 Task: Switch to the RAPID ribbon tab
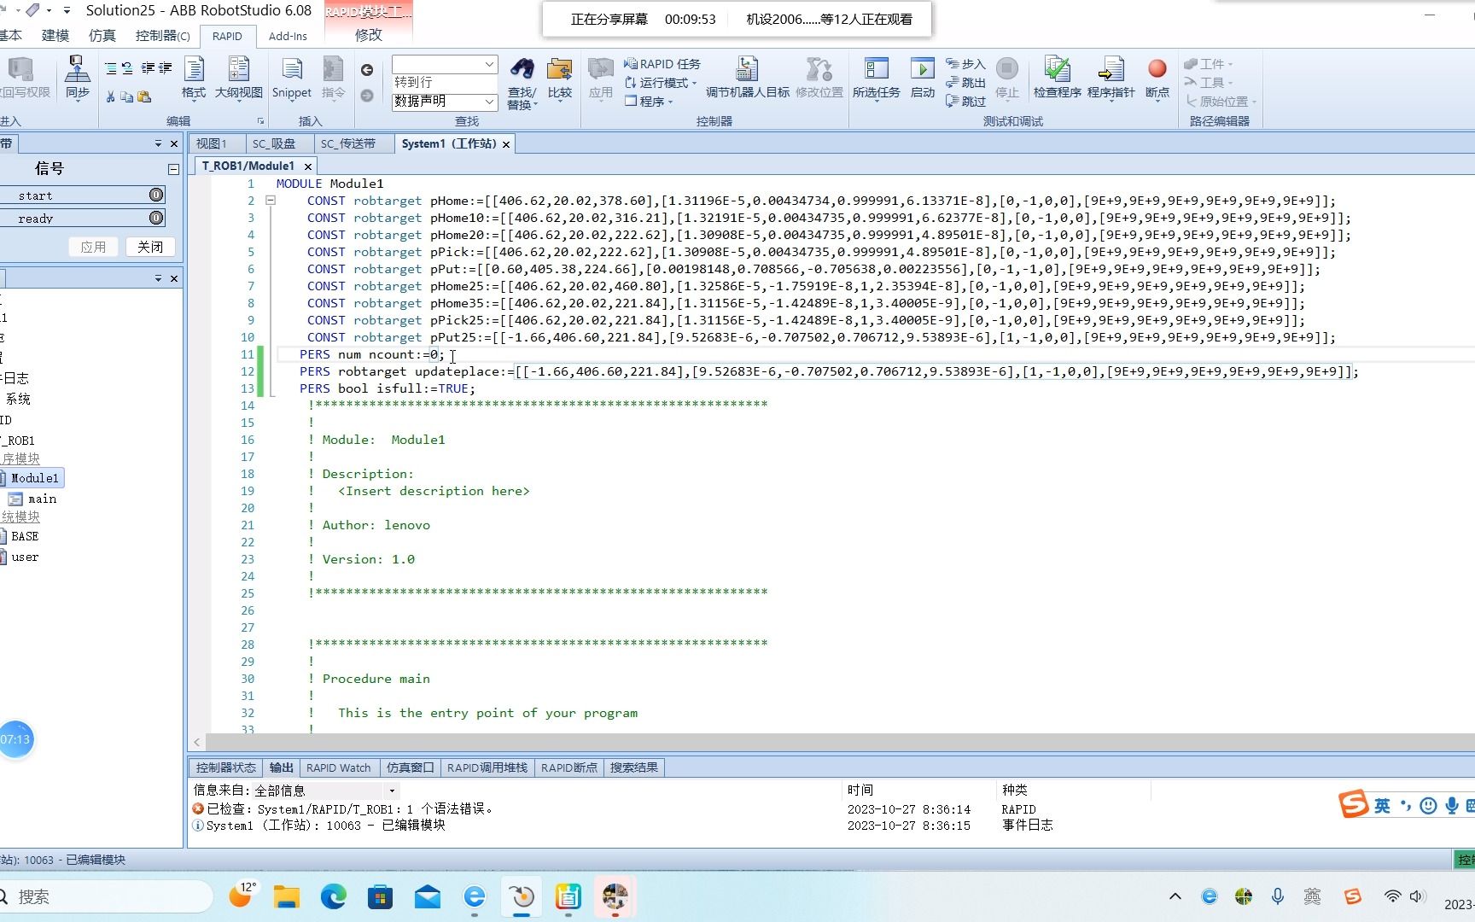pyautogui.click(x=227, y=36)
